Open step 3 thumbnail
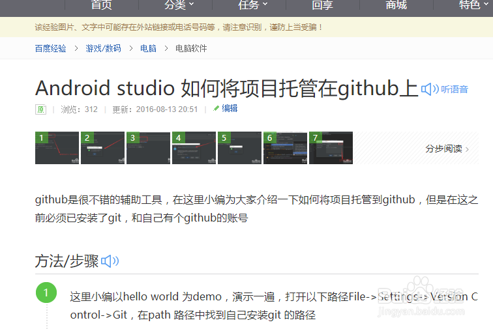This screenshot has width=493, height=329. [x=149, y=148]
